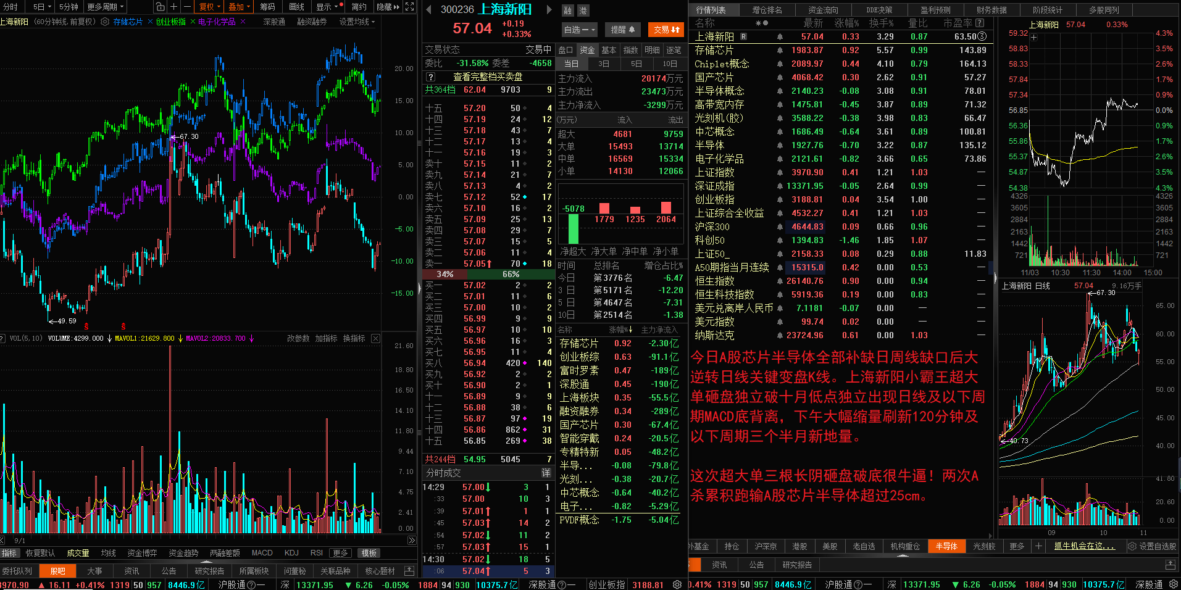Open the 交易 trade button
The width and height of the screenshot is (1181, 590).
[x=666, y=30]
